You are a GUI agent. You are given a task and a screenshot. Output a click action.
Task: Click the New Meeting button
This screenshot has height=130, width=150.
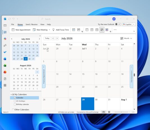(40, 30)
